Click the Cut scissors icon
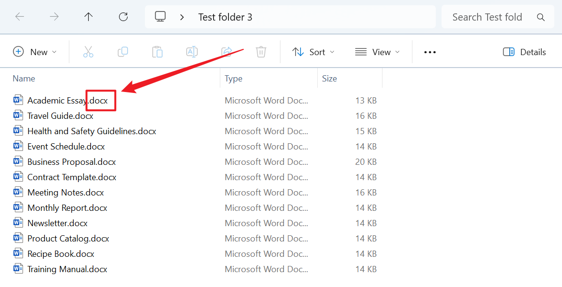The width and height of the screenshot is (562, 287). (x=88, y=52)
